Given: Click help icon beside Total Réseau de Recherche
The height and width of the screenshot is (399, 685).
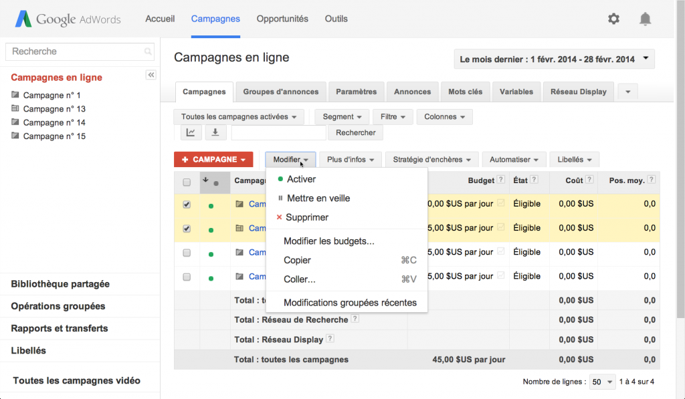Looking at the screenshot, I should [x=355, y=319].
